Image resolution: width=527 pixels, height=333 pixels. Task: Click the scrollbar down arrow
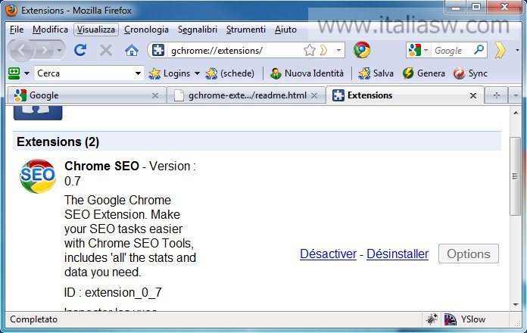coord(516,304)
